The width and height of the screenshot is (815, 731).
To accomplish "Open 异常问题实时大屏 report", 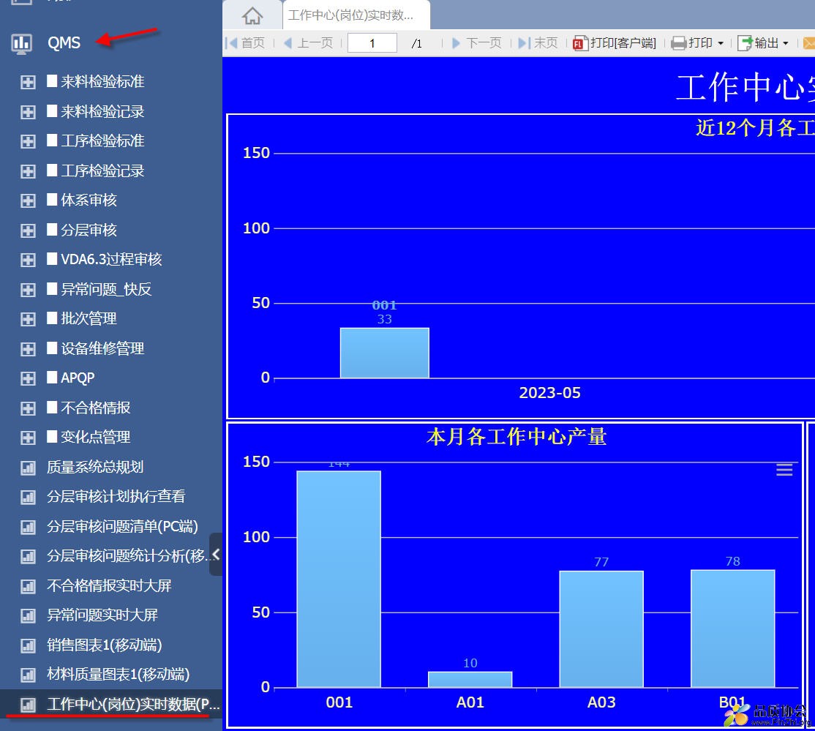I will [102, 615].
